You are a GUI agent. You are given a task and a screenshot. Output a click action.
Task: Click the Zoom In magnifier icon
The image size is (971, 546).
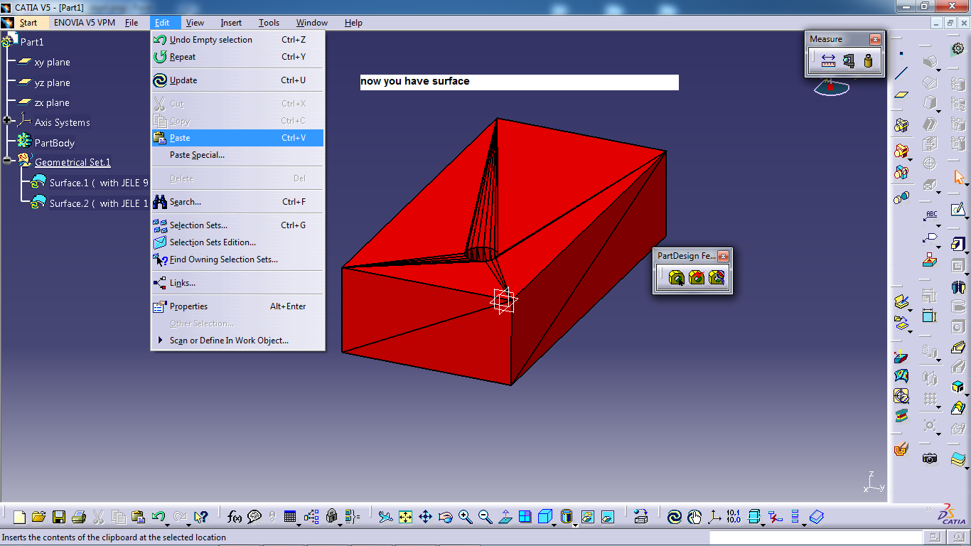click(x=465, y=517)
